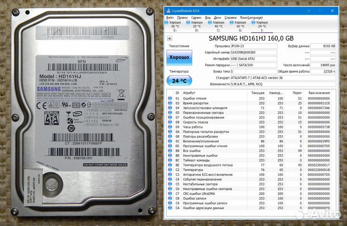347x226 pixels.
Task: Click the Порог column header
Action: tap(297, 93)
